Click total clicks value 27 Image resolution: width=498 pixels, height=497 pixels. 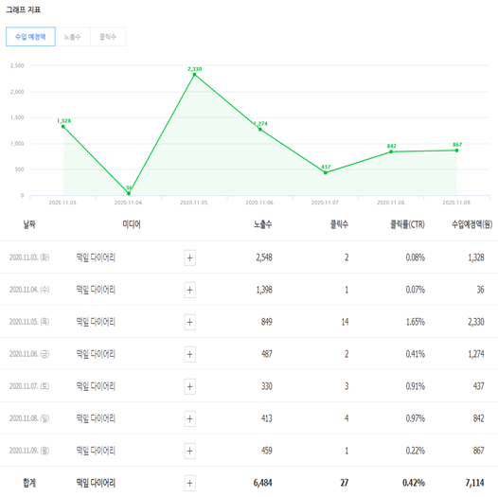345,483
